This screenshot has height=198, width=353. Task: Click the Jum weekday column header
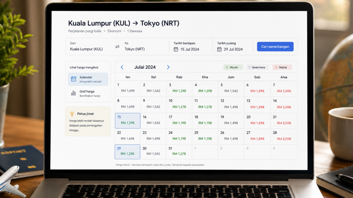coord(231,77)
